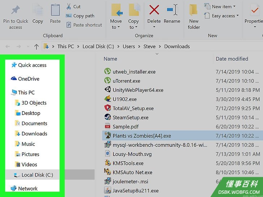Screen dimensions: 263x197
Task: Select Quick access in navigation pane
Action: pyautogui.click(x=29, y=65)
